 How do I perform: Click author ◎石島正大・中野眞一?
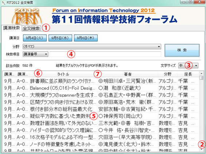127,95
